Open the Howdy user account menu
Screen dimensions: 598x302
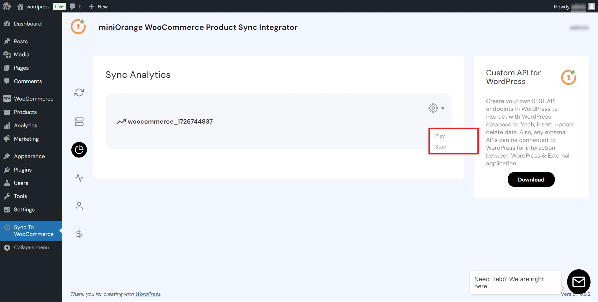tap(574, 7)
